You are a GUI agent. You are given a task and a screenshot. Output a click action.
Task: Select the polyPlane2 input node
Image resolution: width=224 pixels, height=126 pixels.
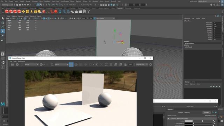pos(188,47)
